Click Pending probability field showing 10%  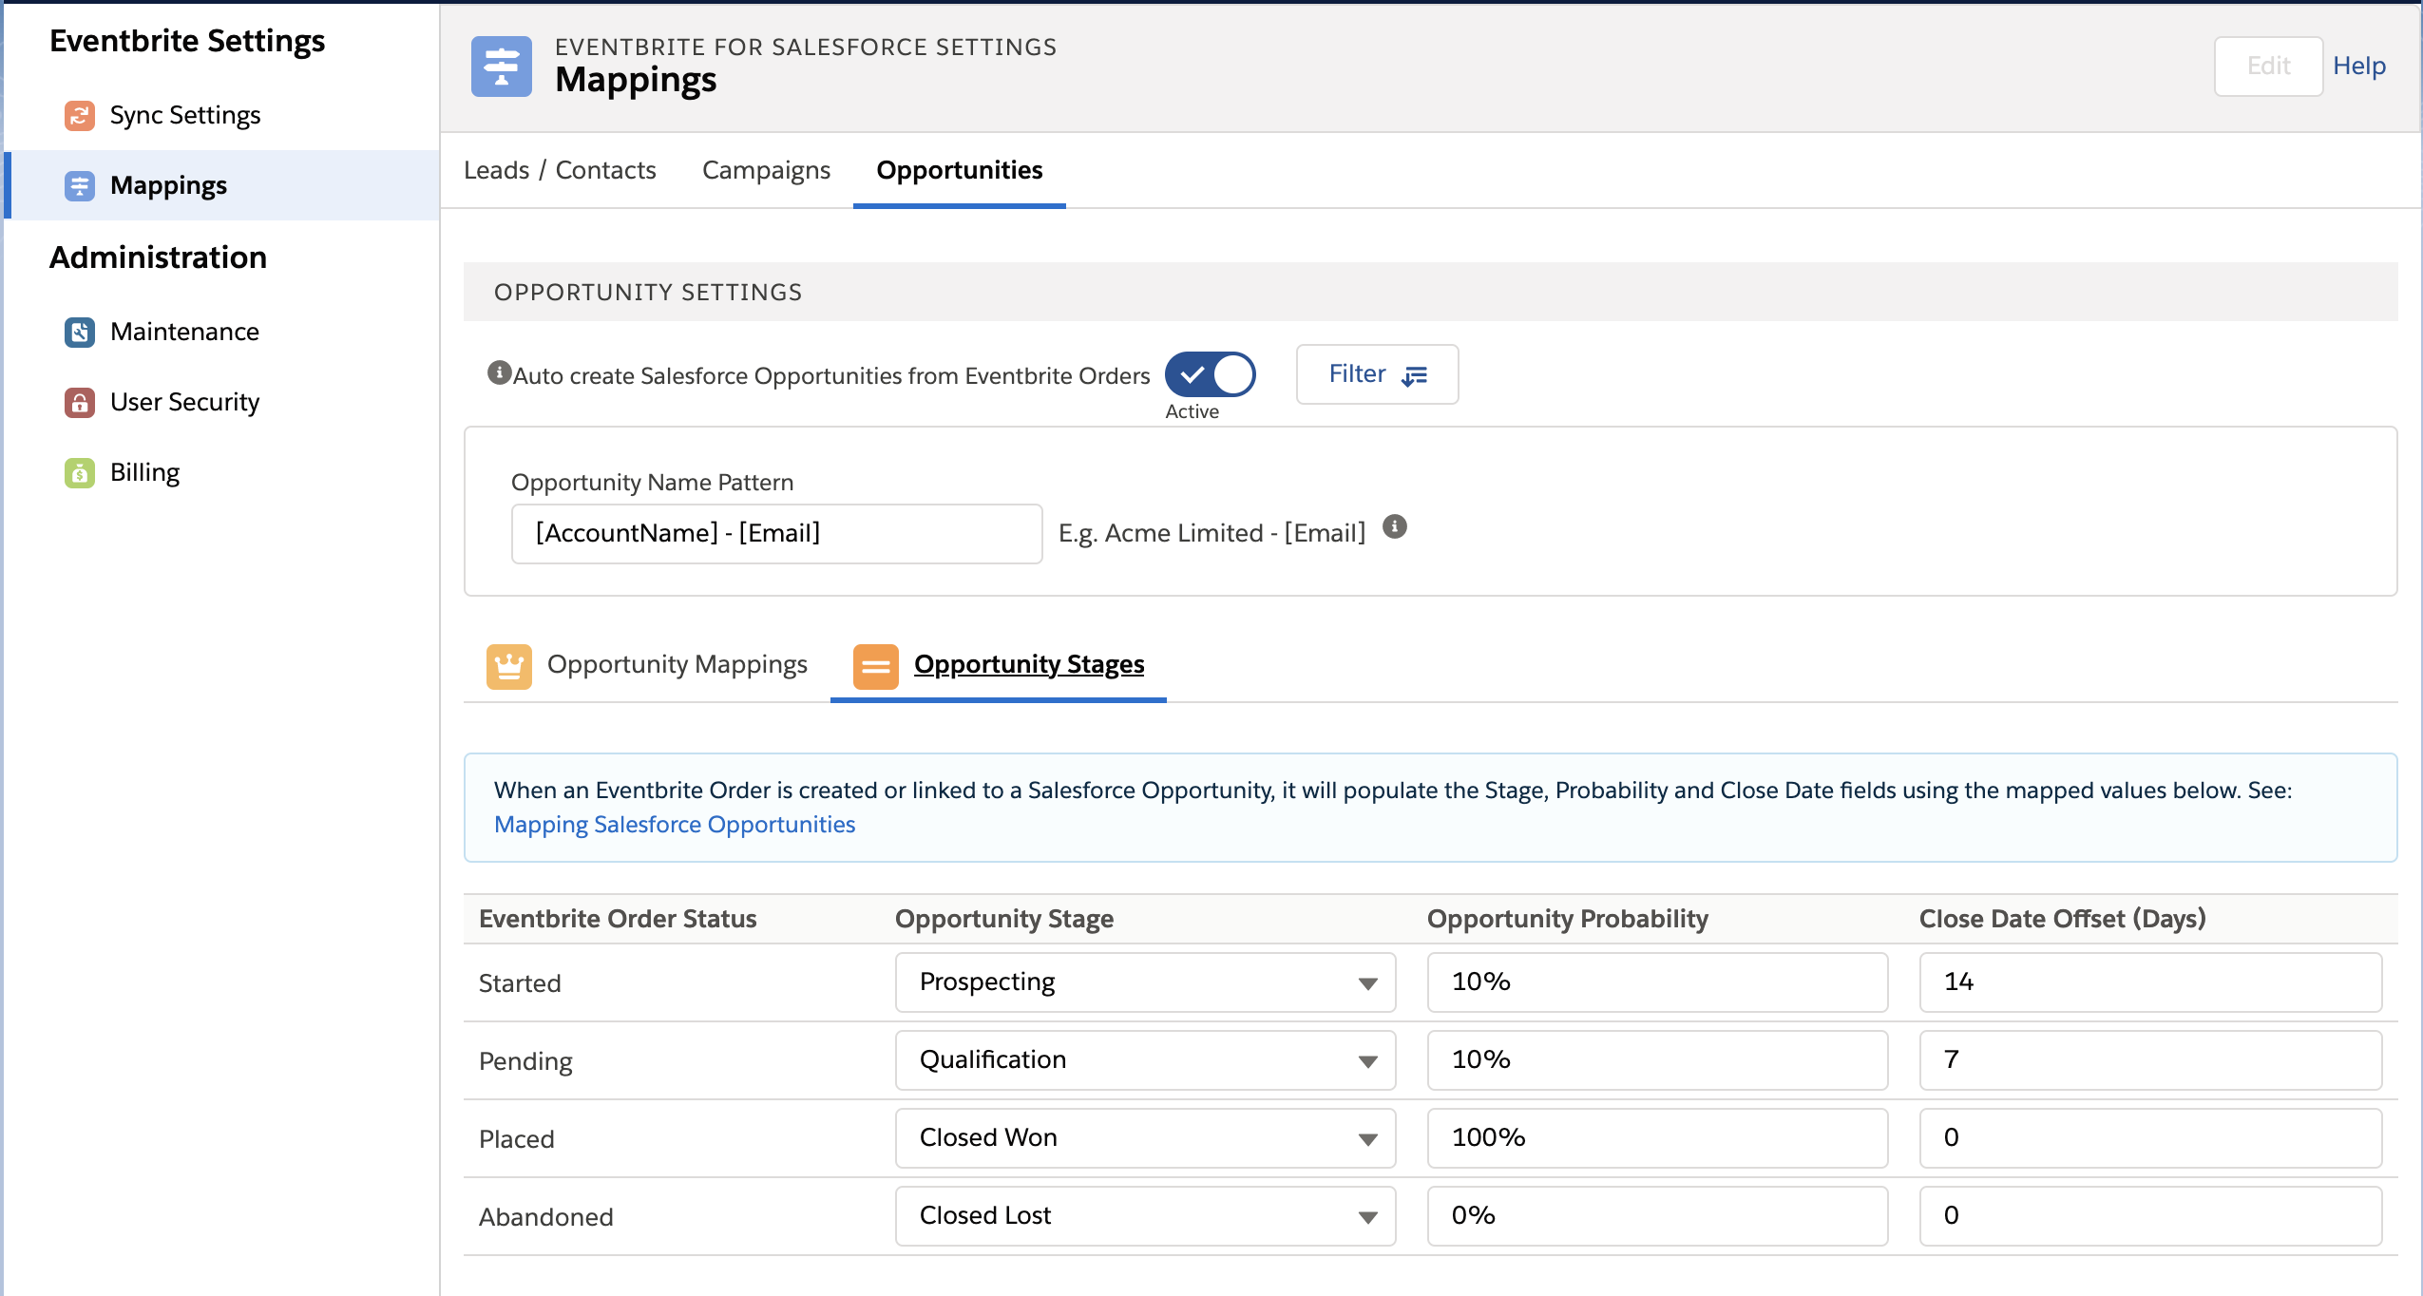pos(1657,1060)
